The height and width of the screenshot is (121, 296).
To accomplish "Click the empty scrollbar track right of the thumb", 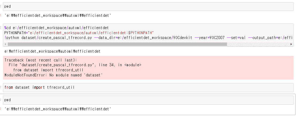I will tap(257, 44).
